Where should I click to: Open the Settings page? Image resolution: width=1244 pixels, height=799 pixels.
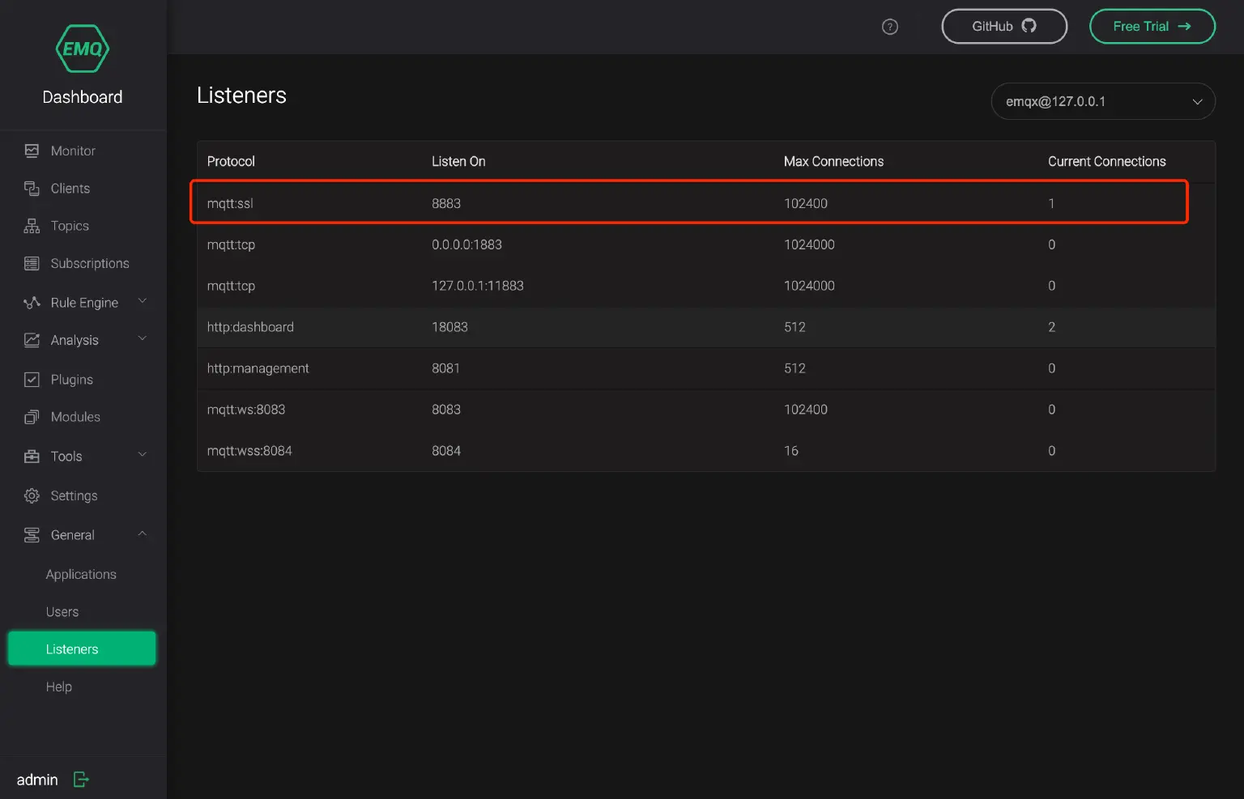(74, 495)
